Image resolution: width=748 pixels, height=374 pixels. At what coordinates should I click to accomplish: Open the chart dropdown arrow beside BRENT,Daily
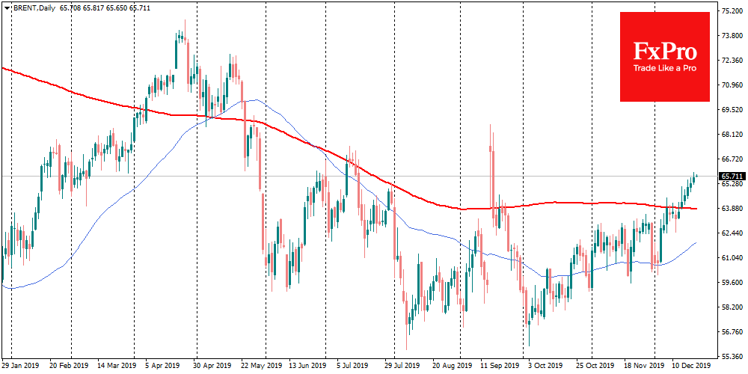coord(5,6)
